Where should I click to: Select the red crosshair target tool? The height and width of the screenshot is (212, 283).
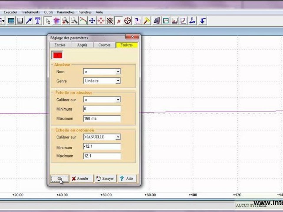(x=128, y=21)
